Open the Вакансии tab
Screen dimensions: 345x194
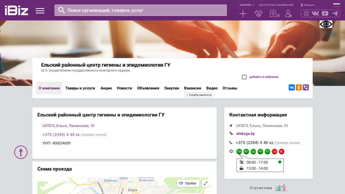pos(193,88)
